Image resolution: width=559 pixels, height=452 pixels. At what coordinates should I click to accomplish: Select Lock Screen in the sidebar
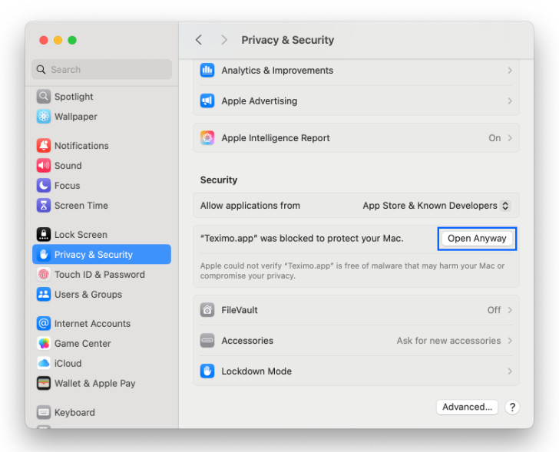[x=81, y=235]
